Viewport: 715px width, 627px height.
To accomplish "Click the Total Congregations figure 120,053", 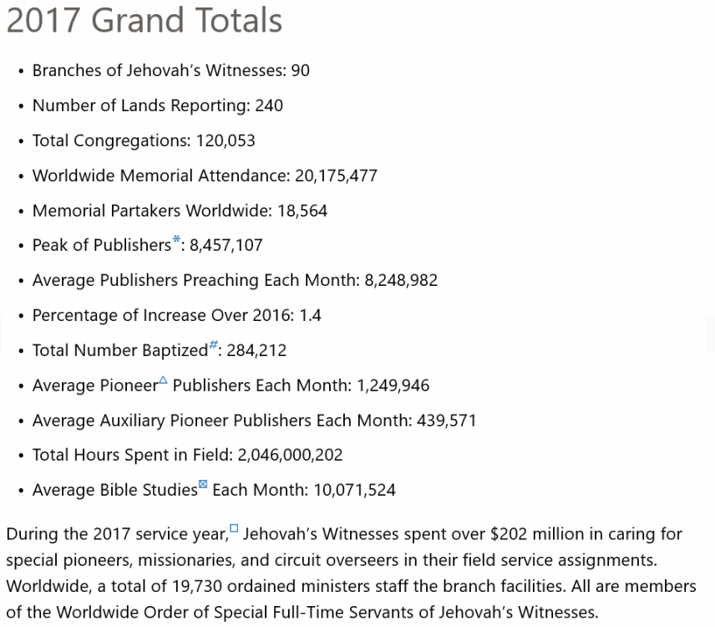I will pos(226,141).
